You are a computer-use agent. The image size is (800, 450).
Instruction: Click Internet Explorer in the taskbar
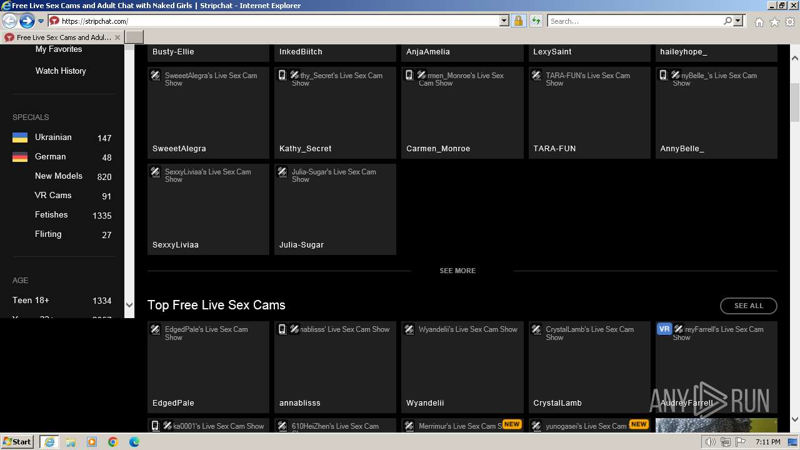coord(49,442)
